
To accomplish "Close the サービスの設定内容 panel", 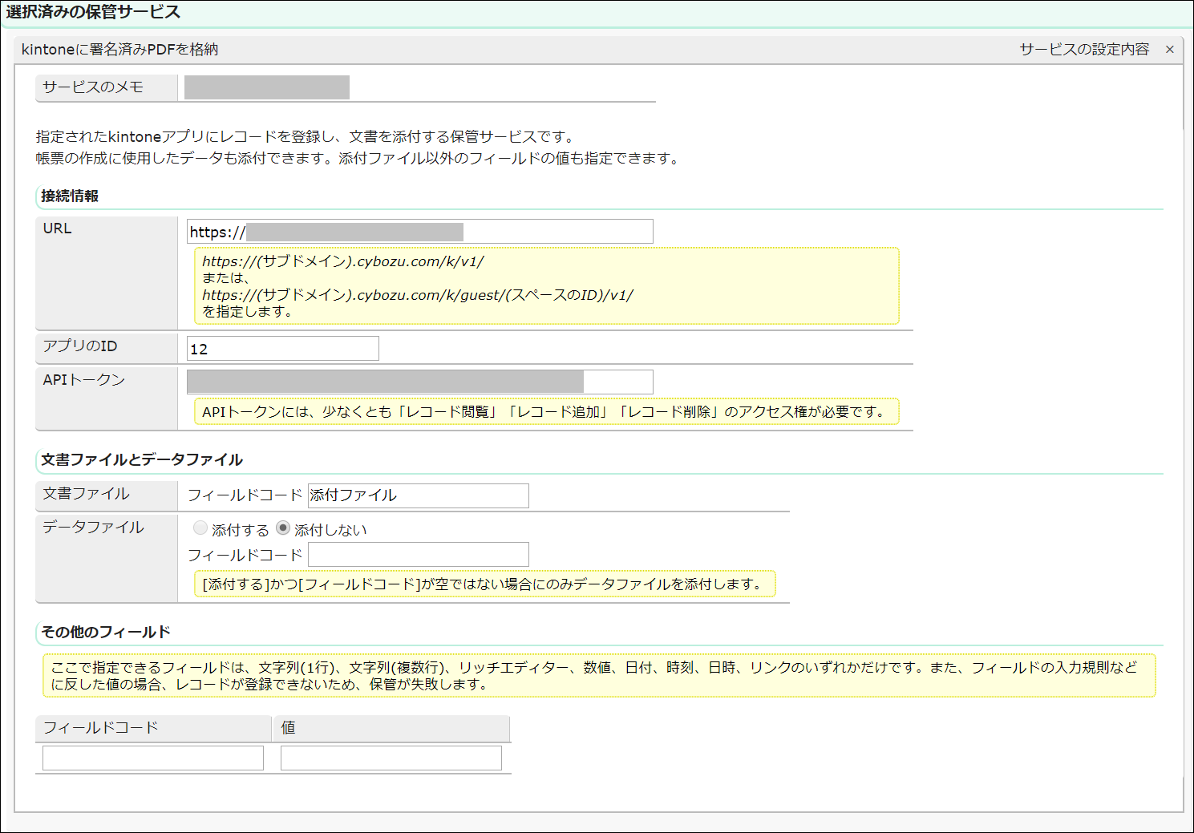I will click(1170, 49).
